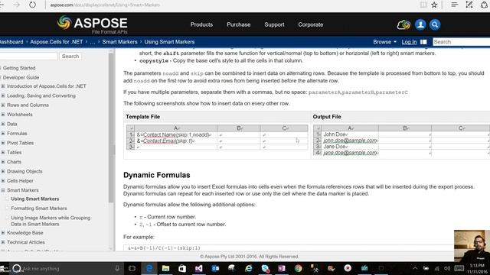
Task: Open the Products menu
Action: coord(201,24)
